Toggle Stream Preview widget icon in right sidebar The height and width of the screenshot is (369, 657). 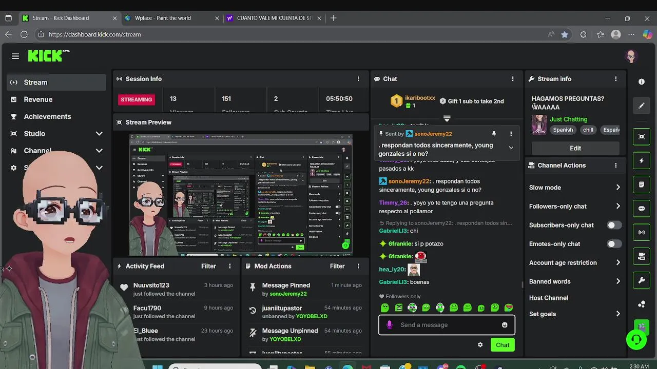point(642,137)
